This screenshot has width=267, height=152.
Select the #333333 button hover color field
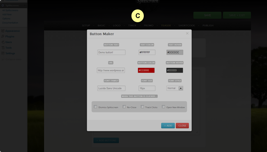point(175,70)
